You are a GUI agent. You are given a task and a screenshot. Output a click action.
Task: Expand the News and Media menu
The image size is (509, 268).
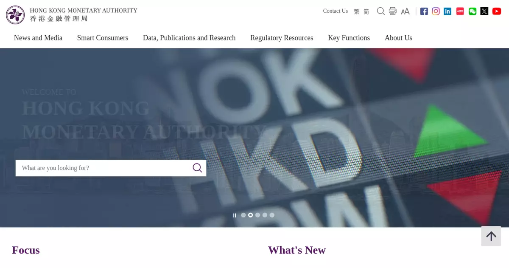click(x=38, y=38)
